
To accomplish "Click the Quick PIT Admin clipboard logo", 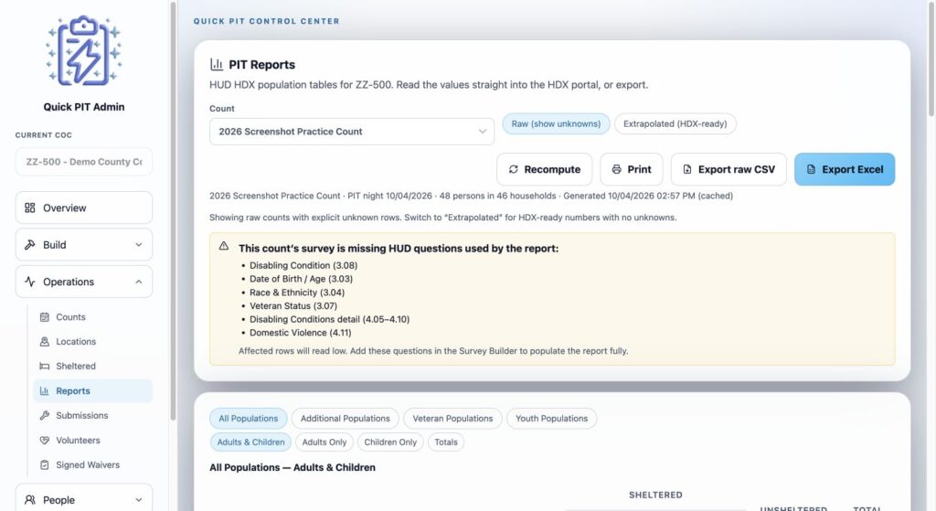I will click(83, 51).
